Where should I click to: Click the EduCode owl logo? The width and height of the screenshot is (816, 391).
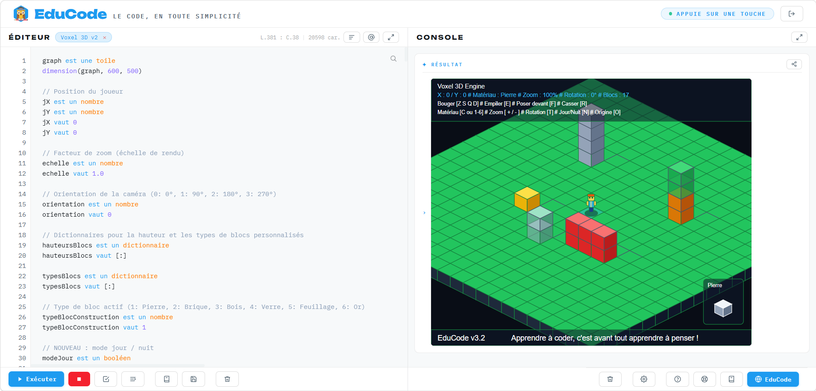(21, 14)
